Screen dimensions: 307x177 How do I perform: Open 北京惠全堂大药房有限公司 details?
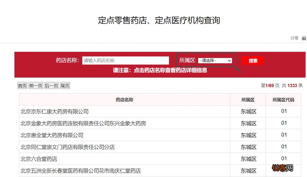pyautogui.click(x=52, y=135)
